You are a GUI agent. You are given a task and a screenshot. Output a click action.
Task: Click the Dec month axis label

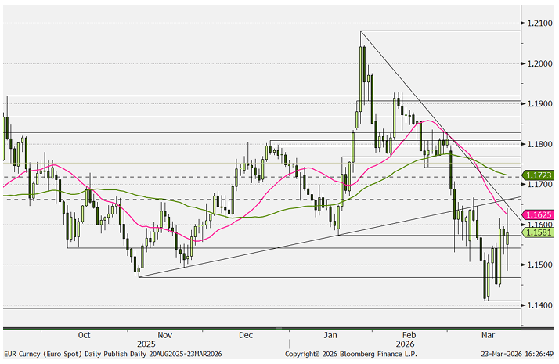245,333
